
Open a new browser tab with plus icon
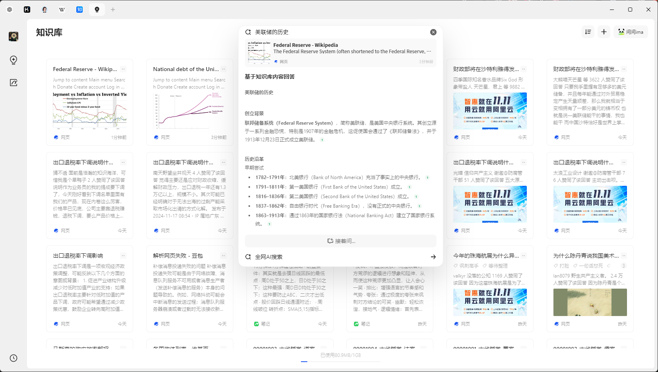tap(113, 10)
